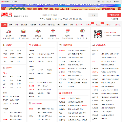Open the handshake category icon
The height and width of the screenshot is (122, 122).
(38, 31)
